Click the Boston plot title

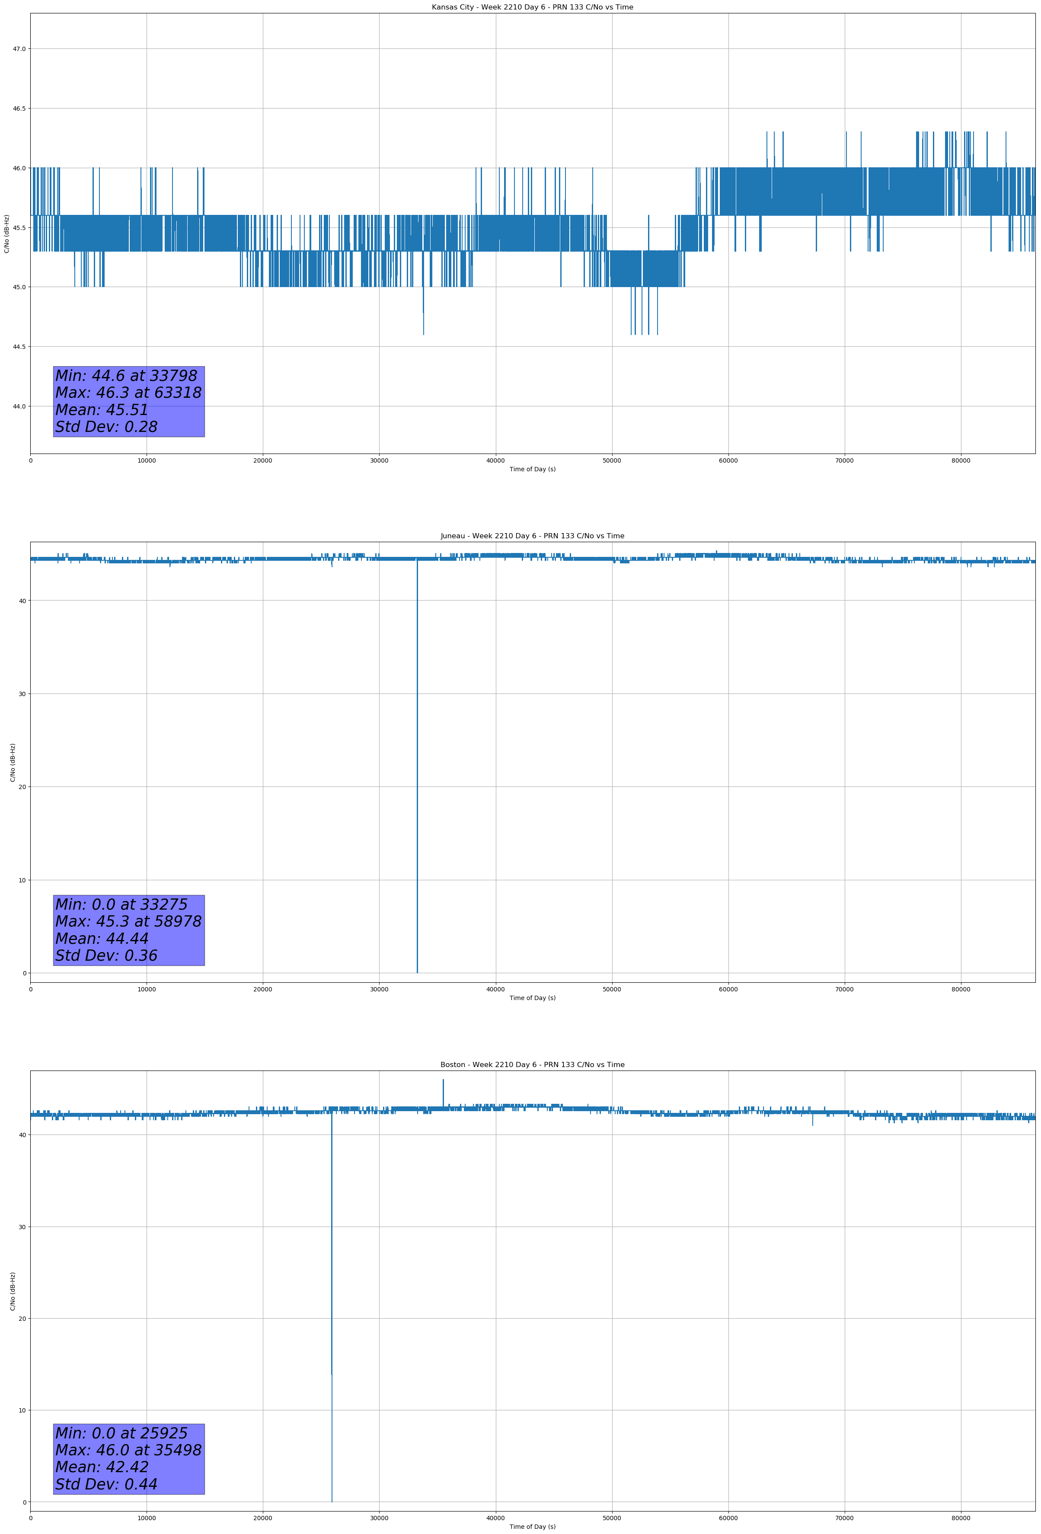[532, 1065]
